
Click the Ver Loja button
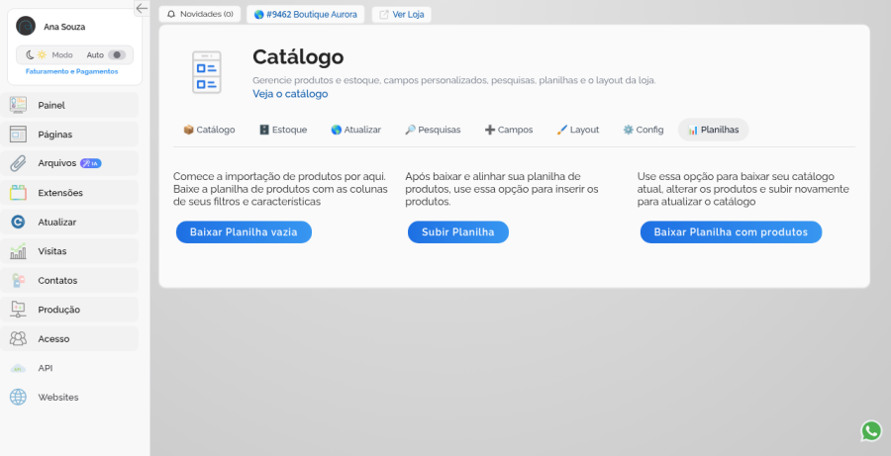[x=402, y=14]
